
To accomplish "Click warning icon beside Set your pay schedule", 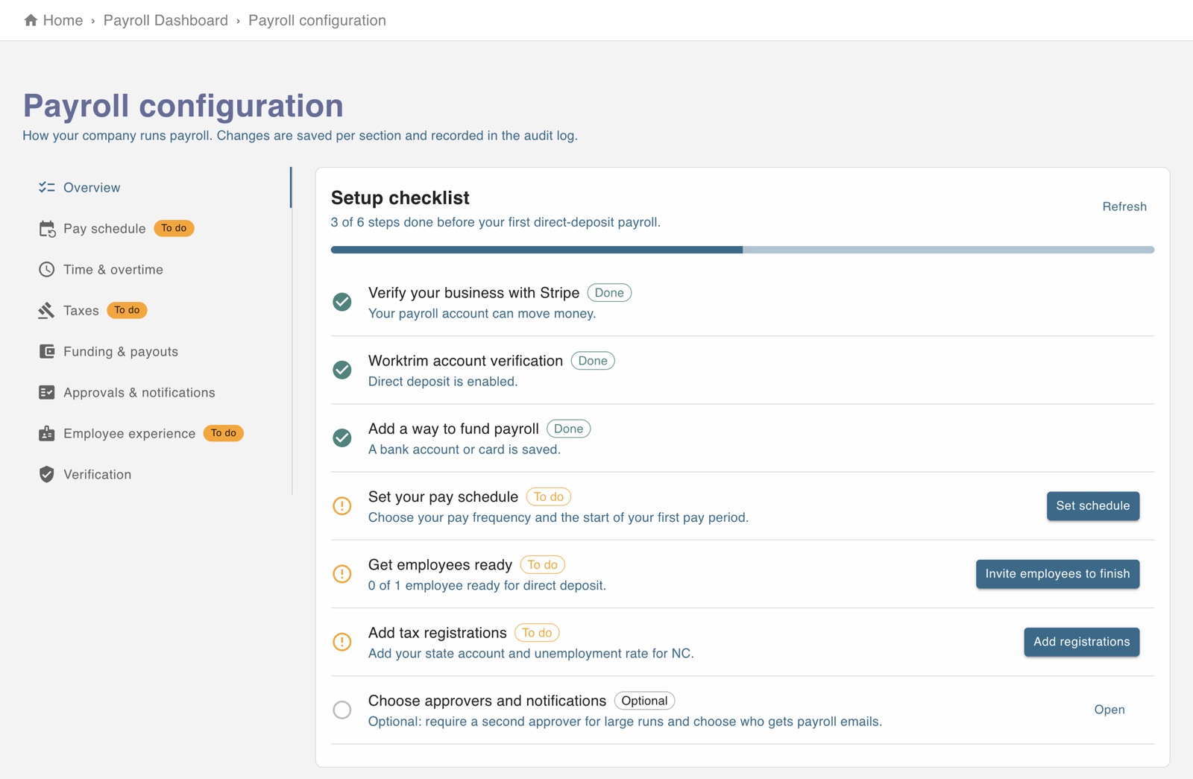I will pyautogui.click(x=342, y=505).
